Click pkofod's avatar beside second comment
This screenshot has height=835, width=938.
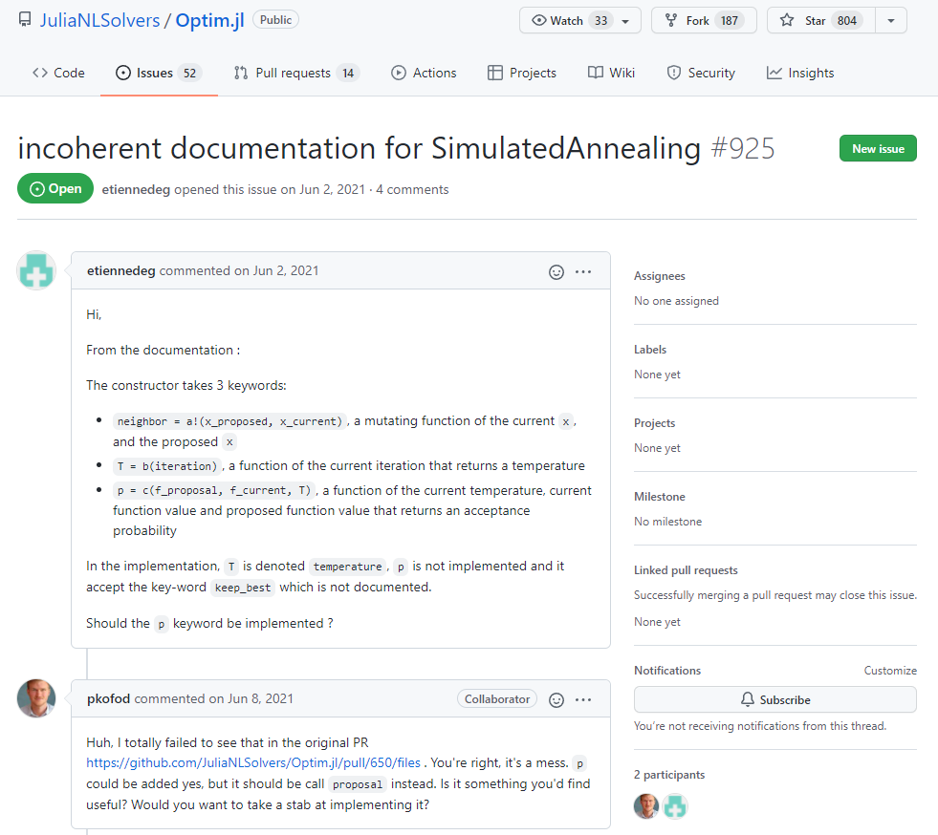[36, 699]
